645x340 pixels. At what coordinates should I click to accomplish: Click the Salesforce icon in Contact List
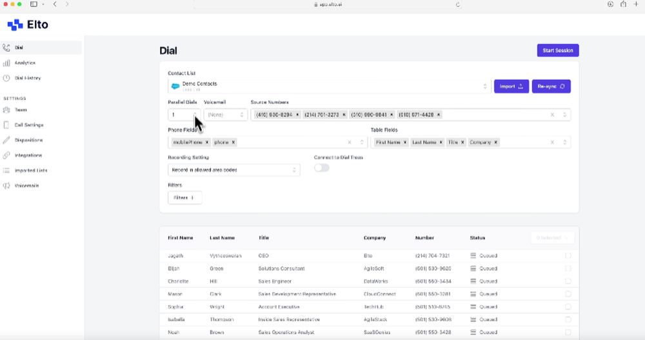tap(175, 86)
